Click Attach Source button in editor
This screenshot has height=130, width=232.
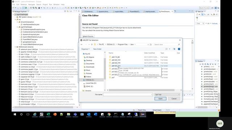[x=88, y=36]
